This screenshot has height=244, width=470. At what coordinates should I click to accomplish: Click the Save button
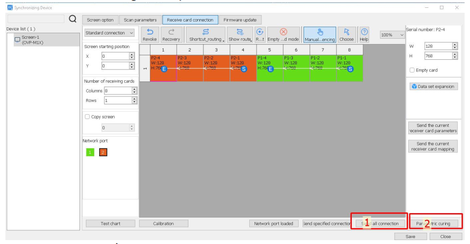[x=410, y=237]
